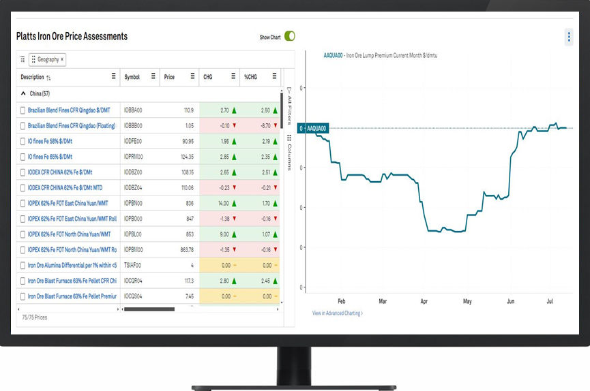Viewport: 590px width, 391px height.
Task: Open the three-dot options menu
Action: tap(569, 37)
